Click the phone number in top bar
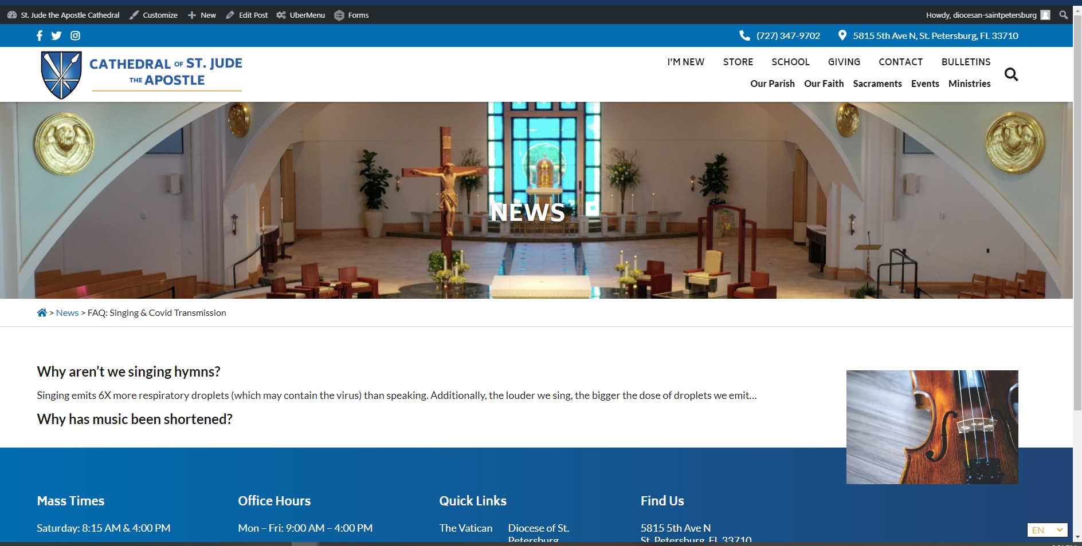 pos(787,35)
